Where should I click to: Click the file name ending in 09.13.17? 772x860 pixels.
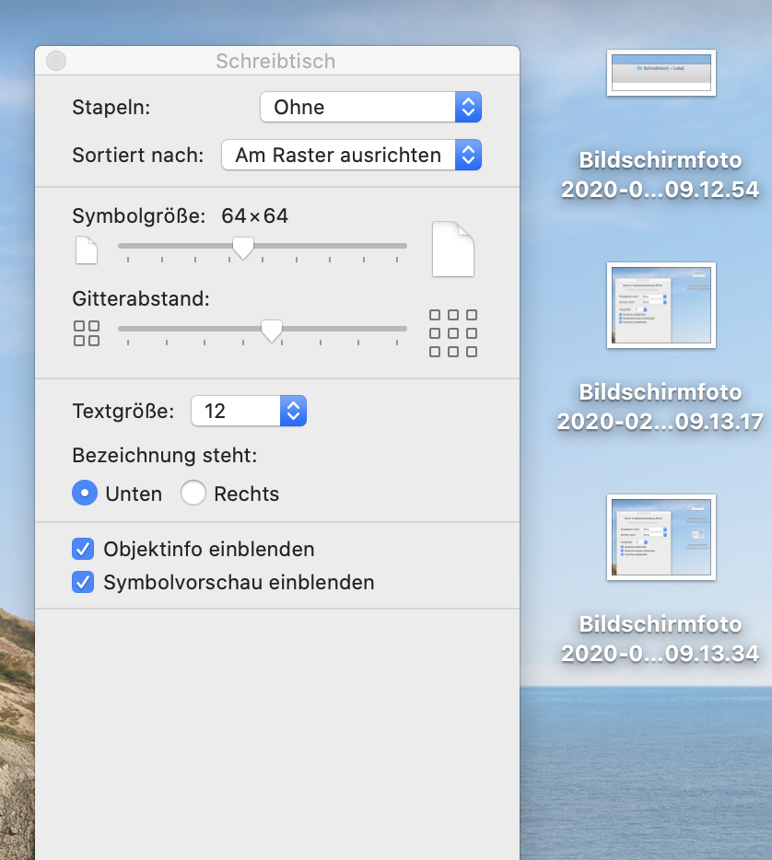[x=660, y=407]
